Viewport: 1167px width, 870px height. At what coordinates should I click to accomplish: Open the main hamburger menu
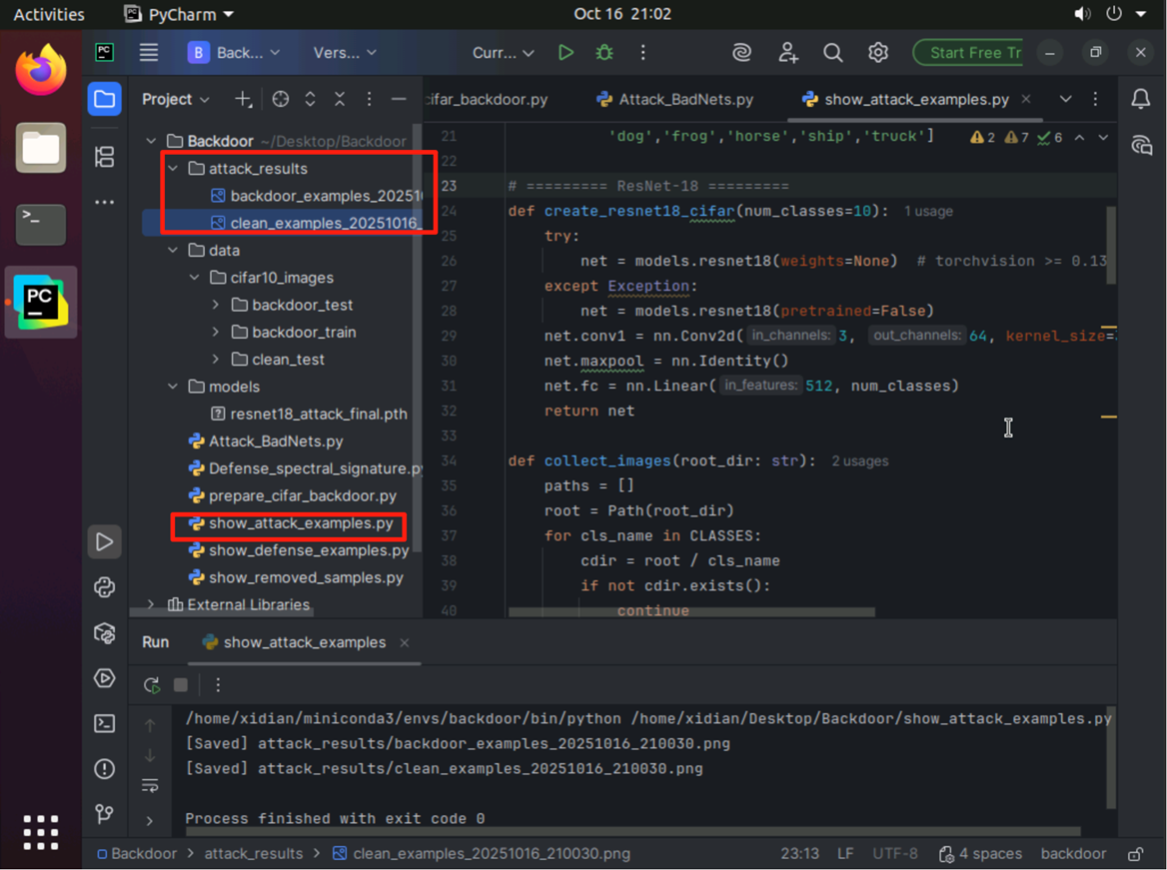(149, 53)
